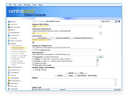Image resolution: width=128 pixels, height=99 pixels.
Task: Check the Nurses role checkbox
Action: click(33, 63)
